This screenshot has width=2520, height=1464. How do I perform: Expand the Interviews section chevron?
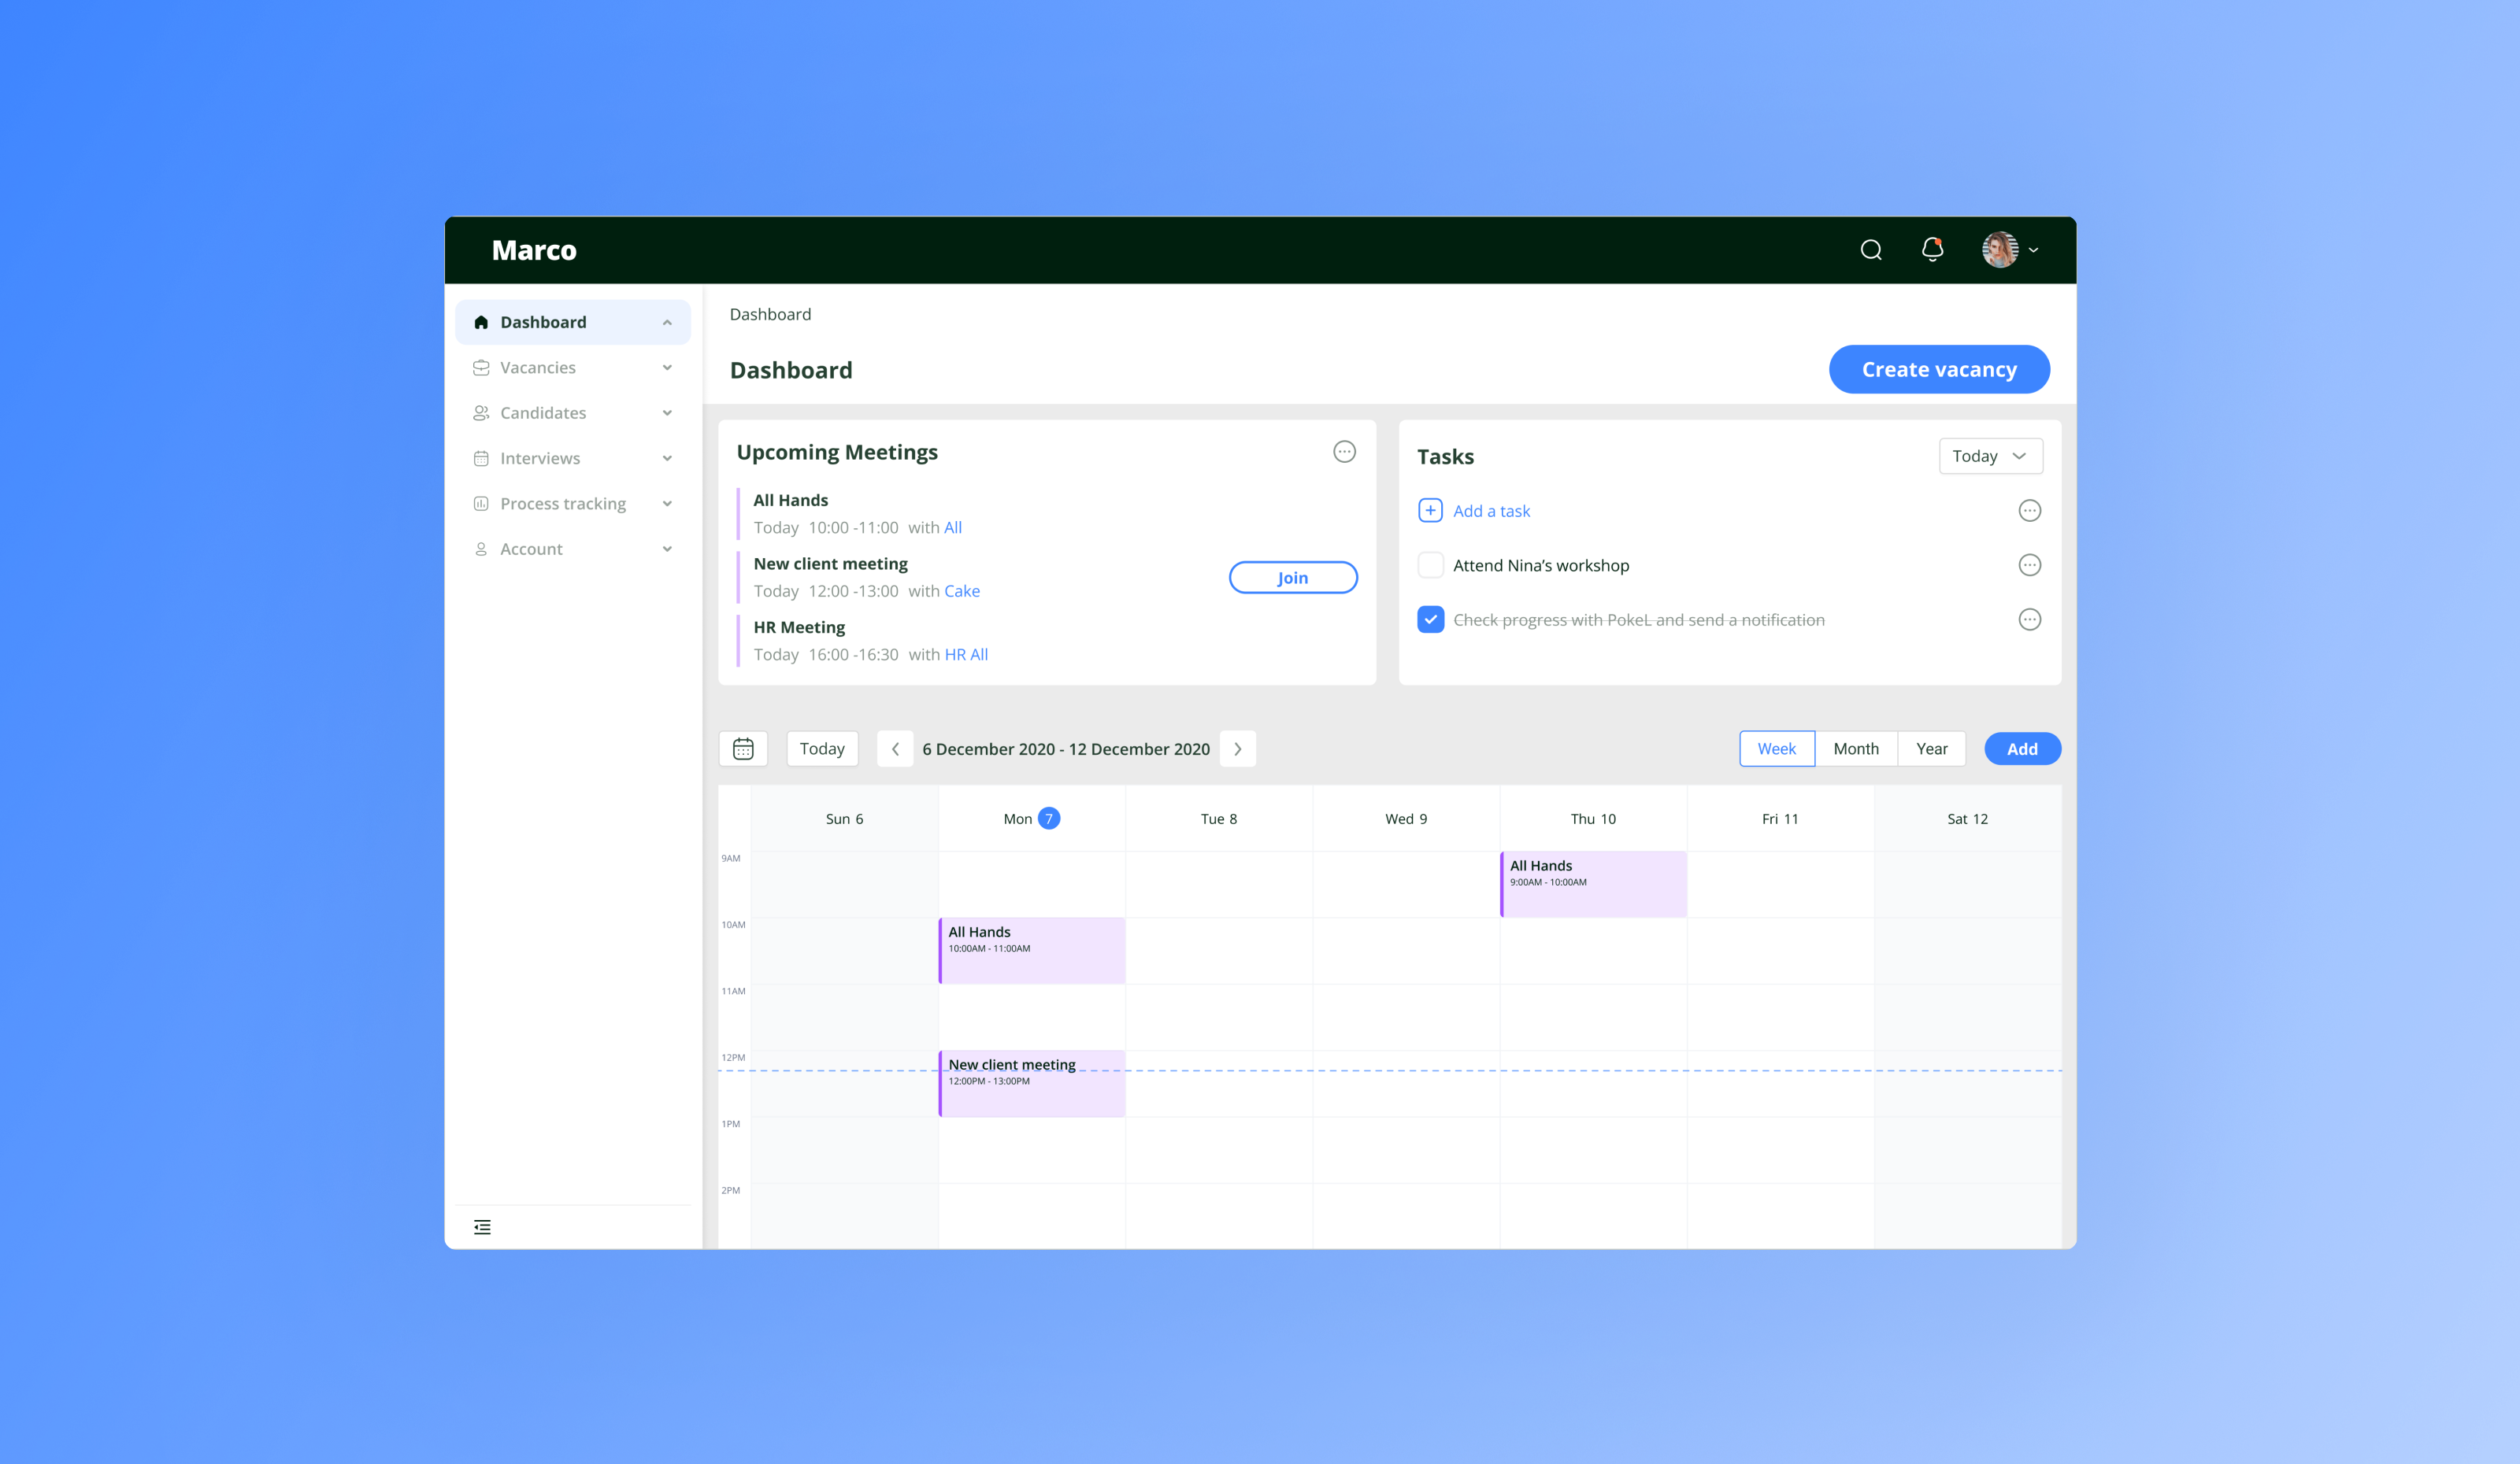coord(667,459)
